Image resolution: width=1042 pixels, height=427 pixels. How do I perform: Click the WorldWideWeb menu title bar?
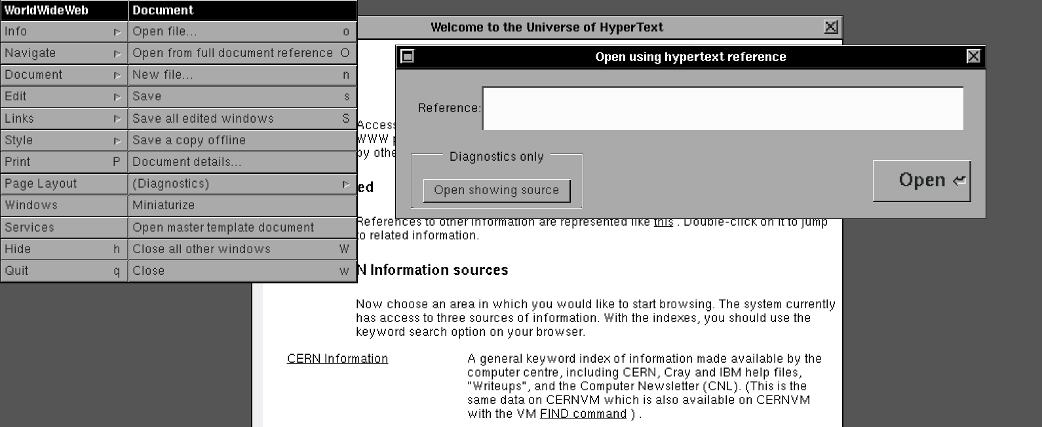click(64, 10)
